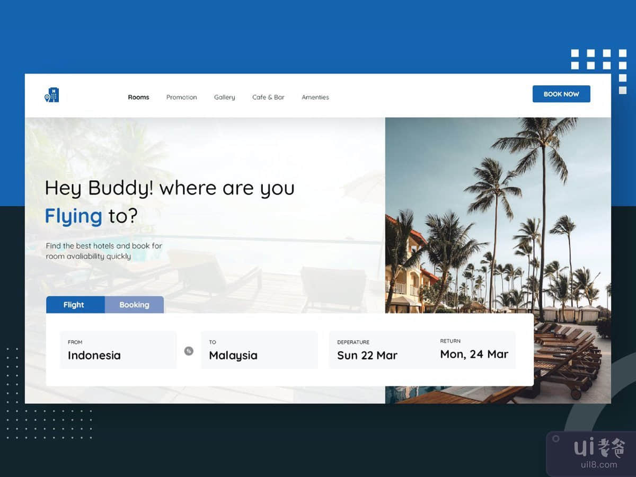The width and height of the screenshot is (636, 477).
Task: Change the Return date Mon, 24 Mar
Action: (474, 350)
